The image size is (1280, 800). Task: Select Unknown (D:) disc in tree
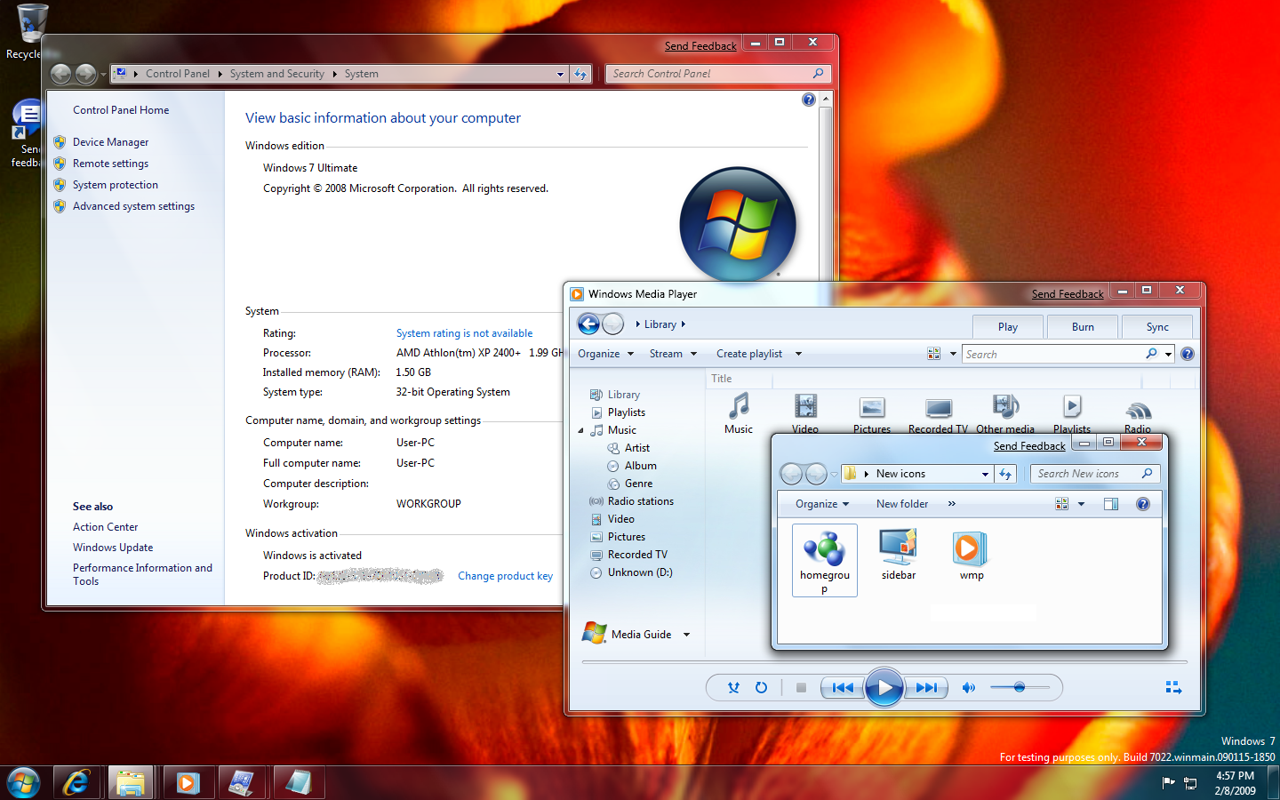[640, 572]
